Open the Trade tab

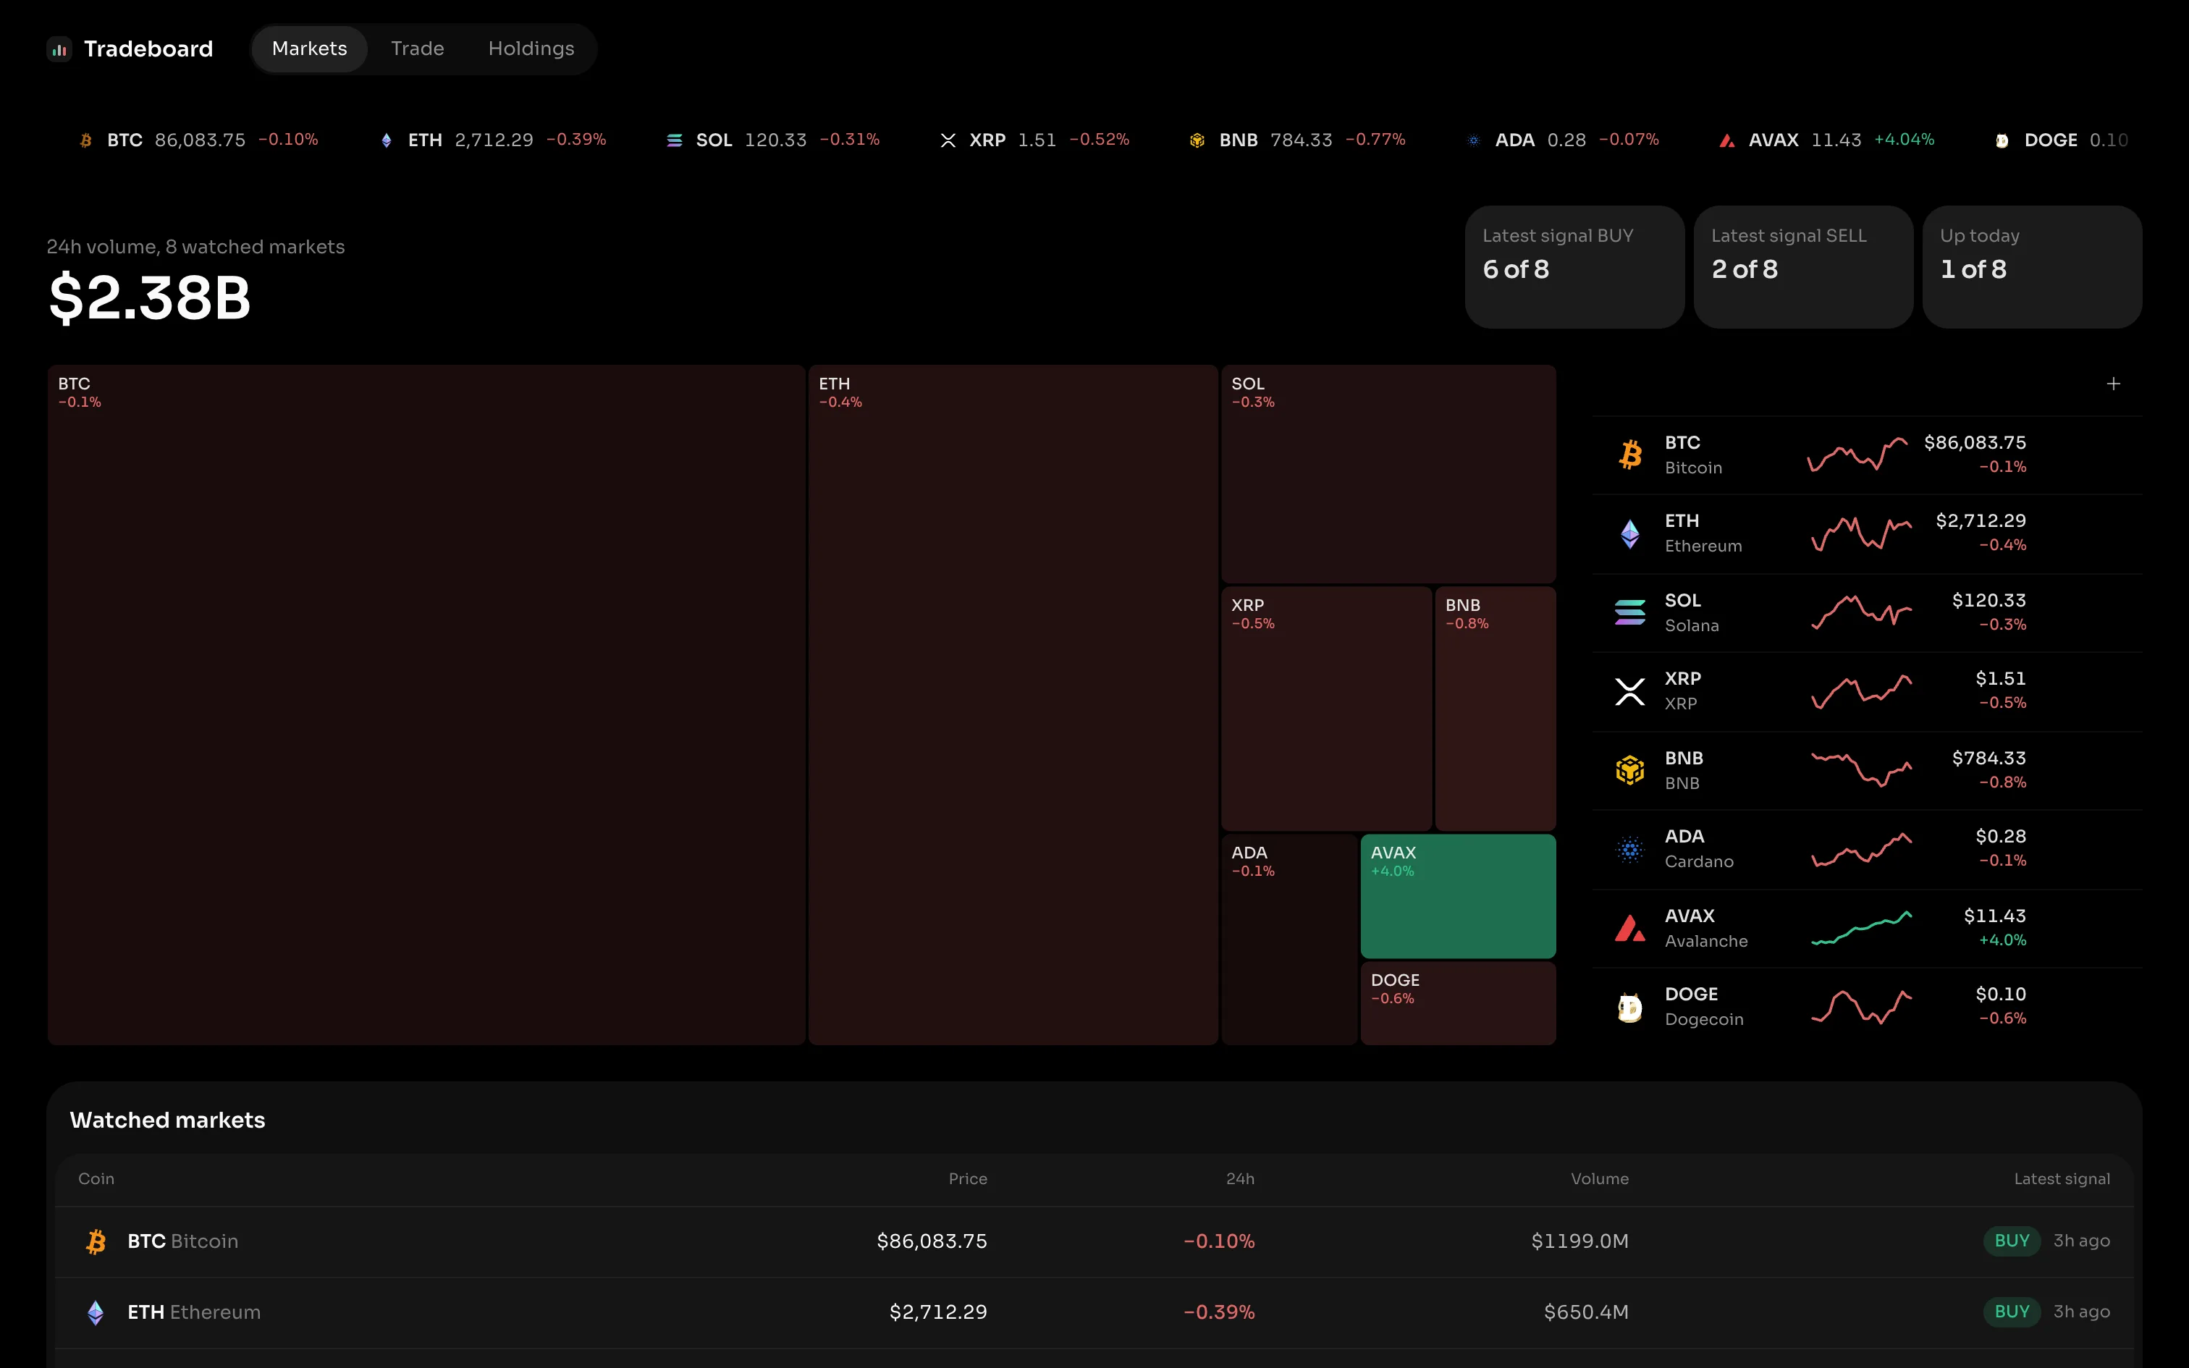point(418,49)
